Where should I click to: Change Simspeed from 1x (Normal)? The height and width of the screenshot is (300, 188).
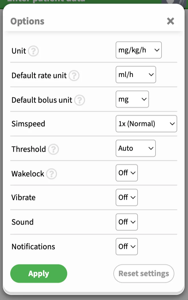(x=146, y=124)
